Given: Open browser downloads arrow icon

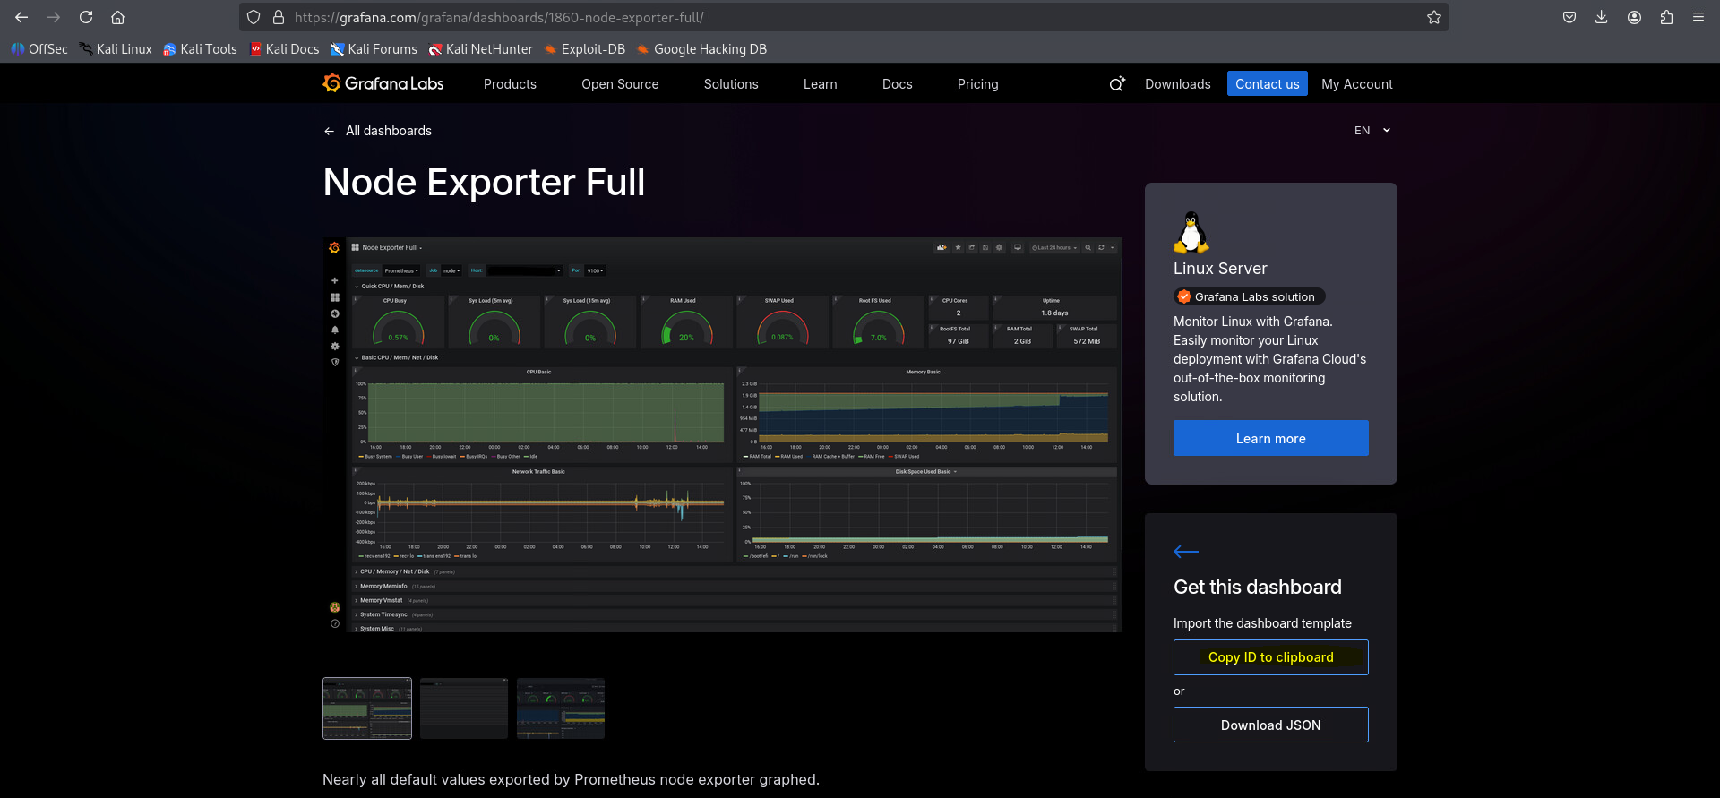Looking at the screenshot, I should click(1601, 17).
